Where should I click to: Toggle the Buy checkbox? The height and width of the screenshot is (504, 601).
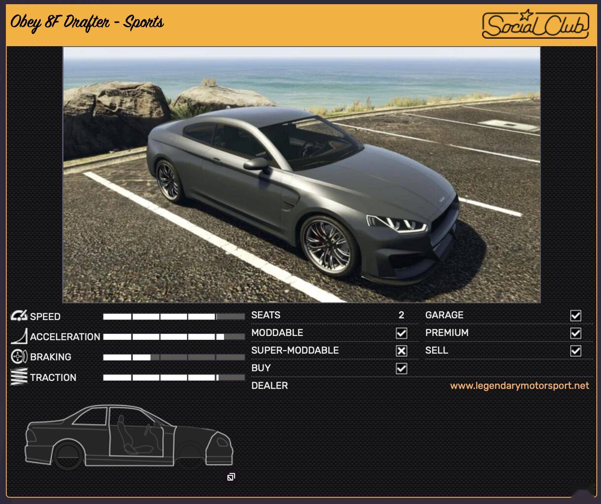point(401,368)
